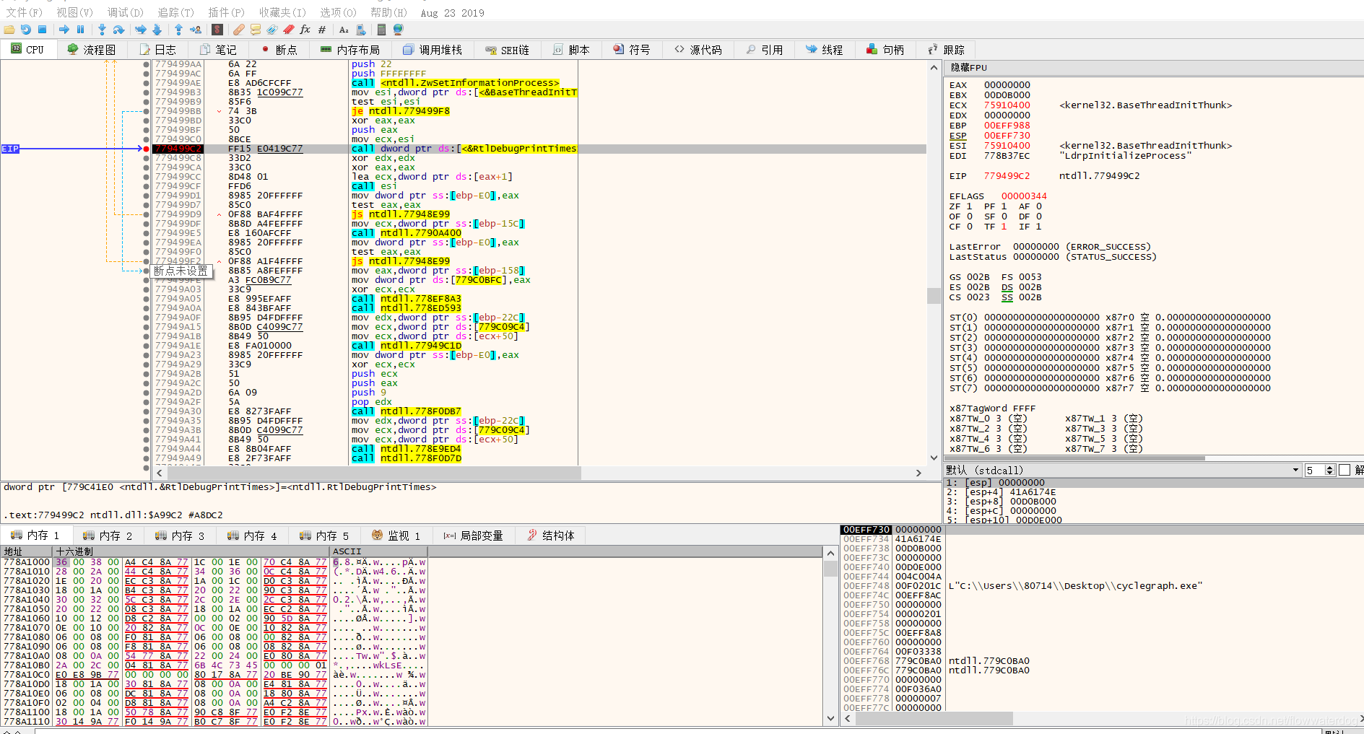Open the Comments icon in toolbar
The width and height of the screenshot is (1364, 734).
(x=256, y=30)
